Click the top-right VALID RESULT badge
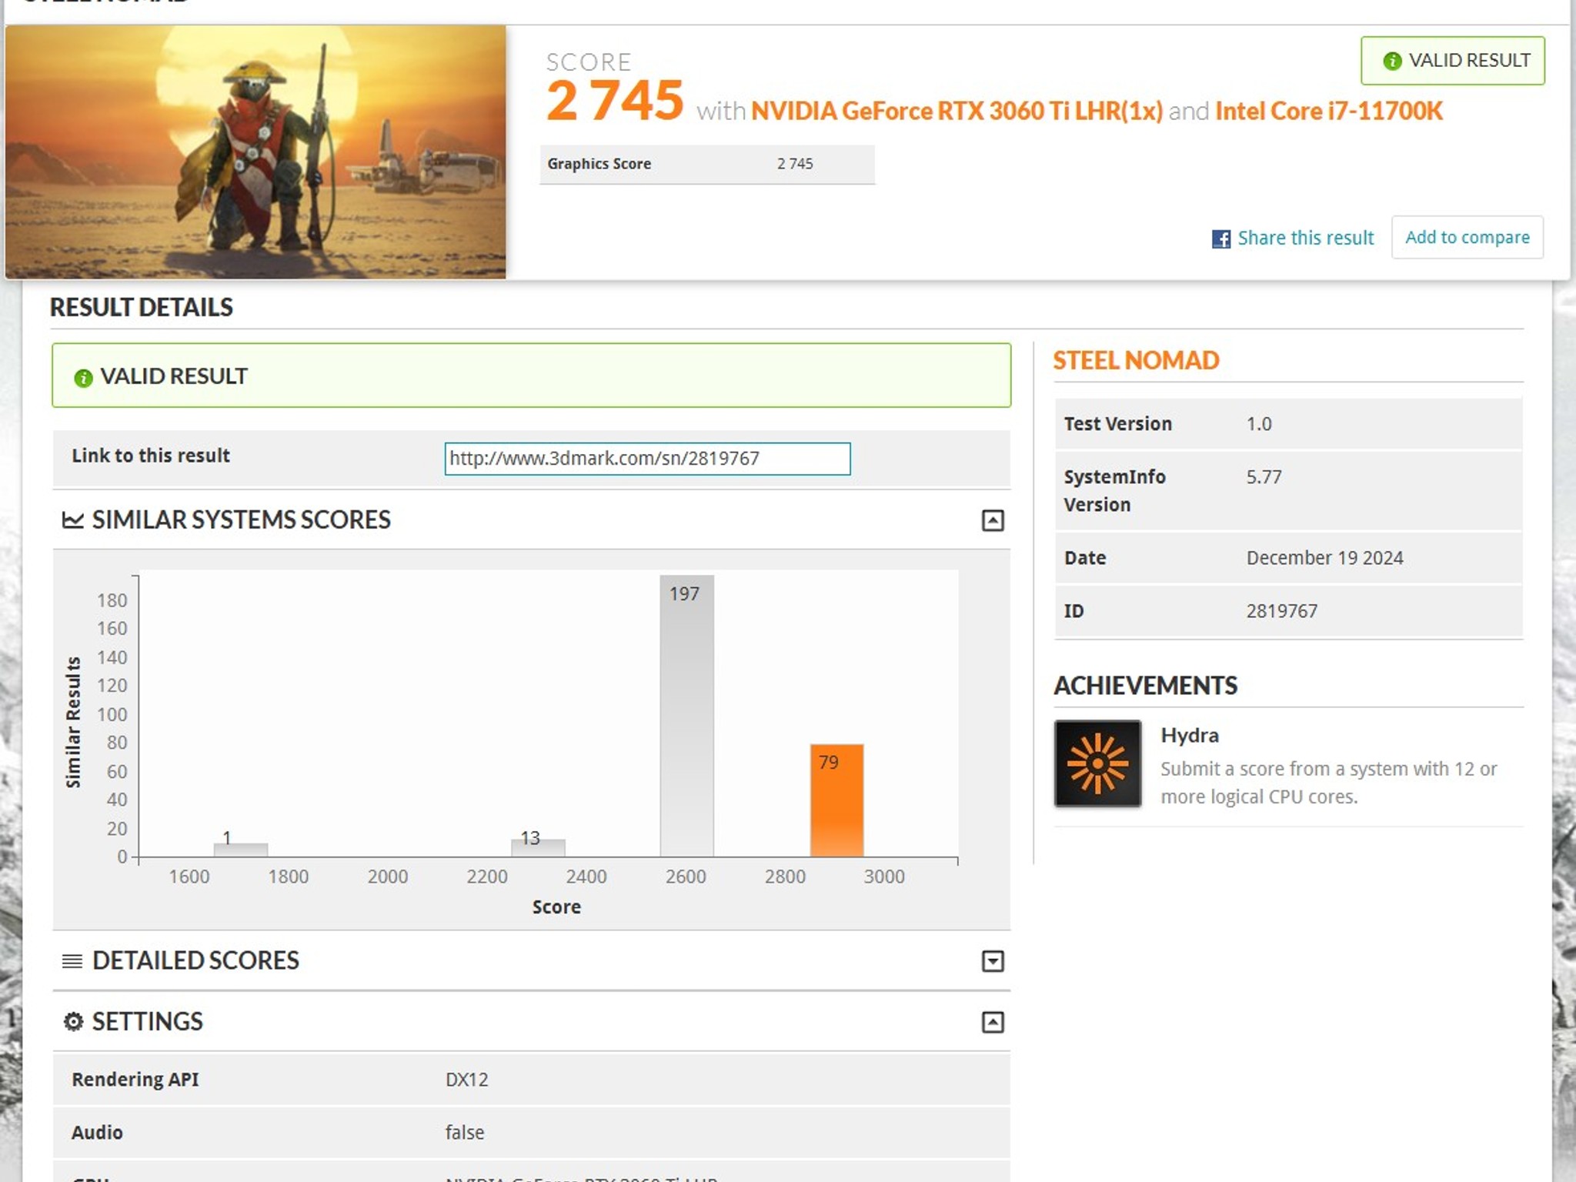This screenshot has width=1576, height=1182. 1452,61
